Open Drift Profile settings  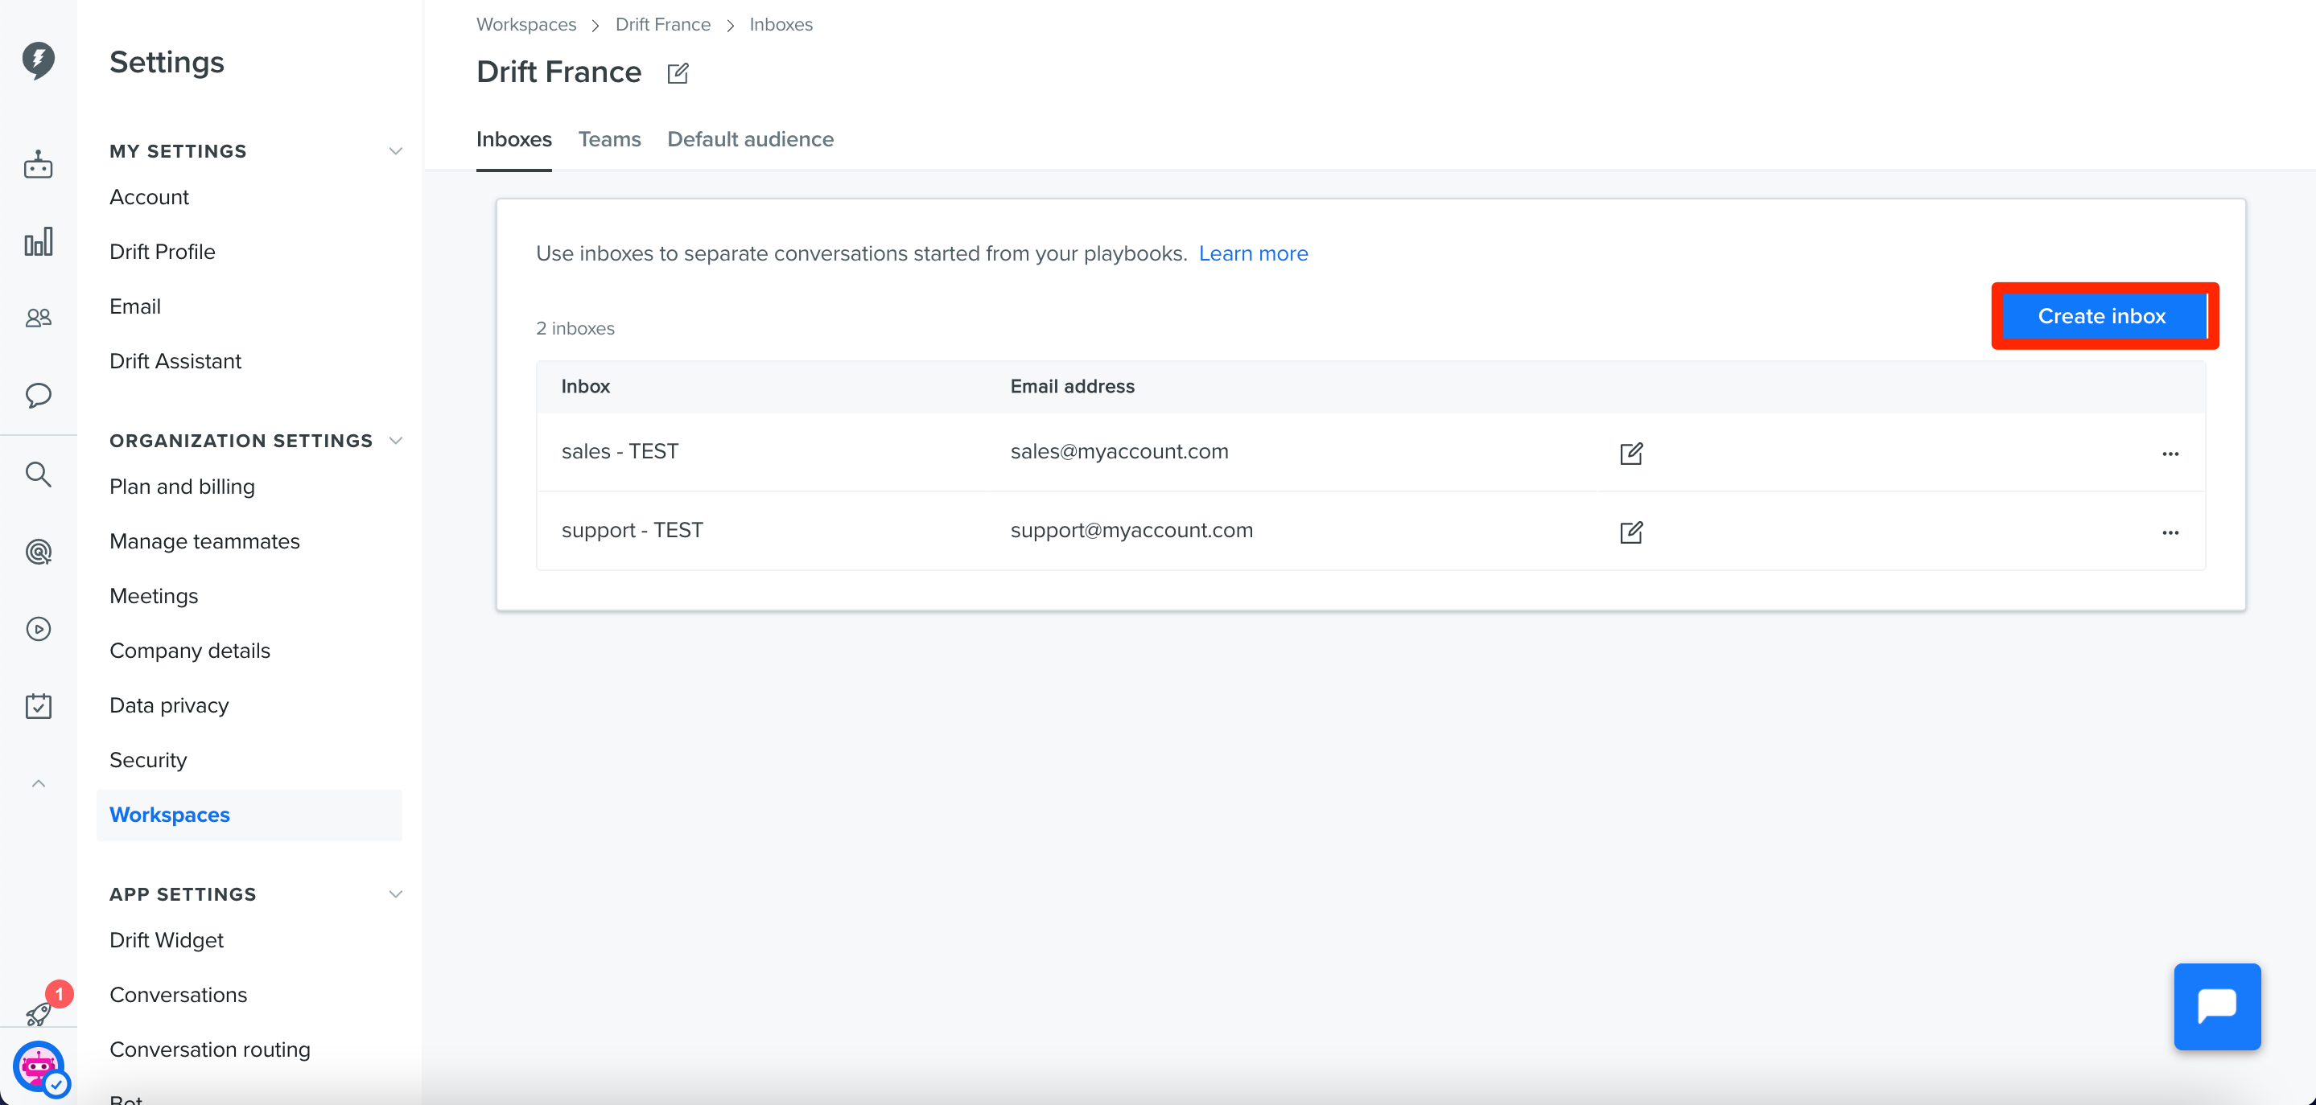pyautogui.click(x=163, y=252)
